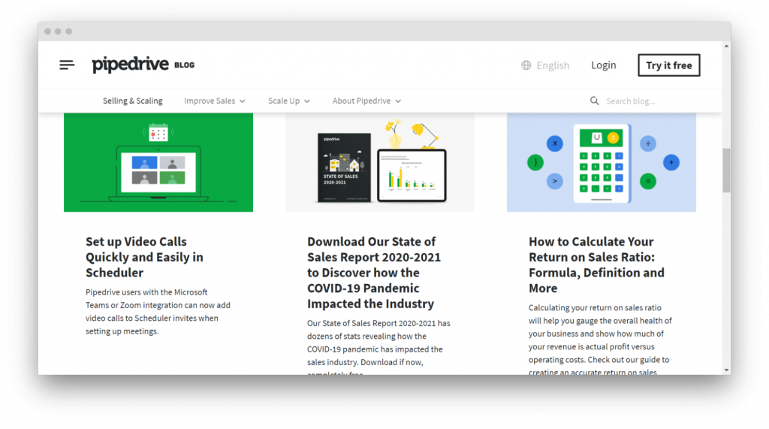Open the blue calculator article thumbnail
Viewport: 769px width, 429px height.
pos(601,162)
